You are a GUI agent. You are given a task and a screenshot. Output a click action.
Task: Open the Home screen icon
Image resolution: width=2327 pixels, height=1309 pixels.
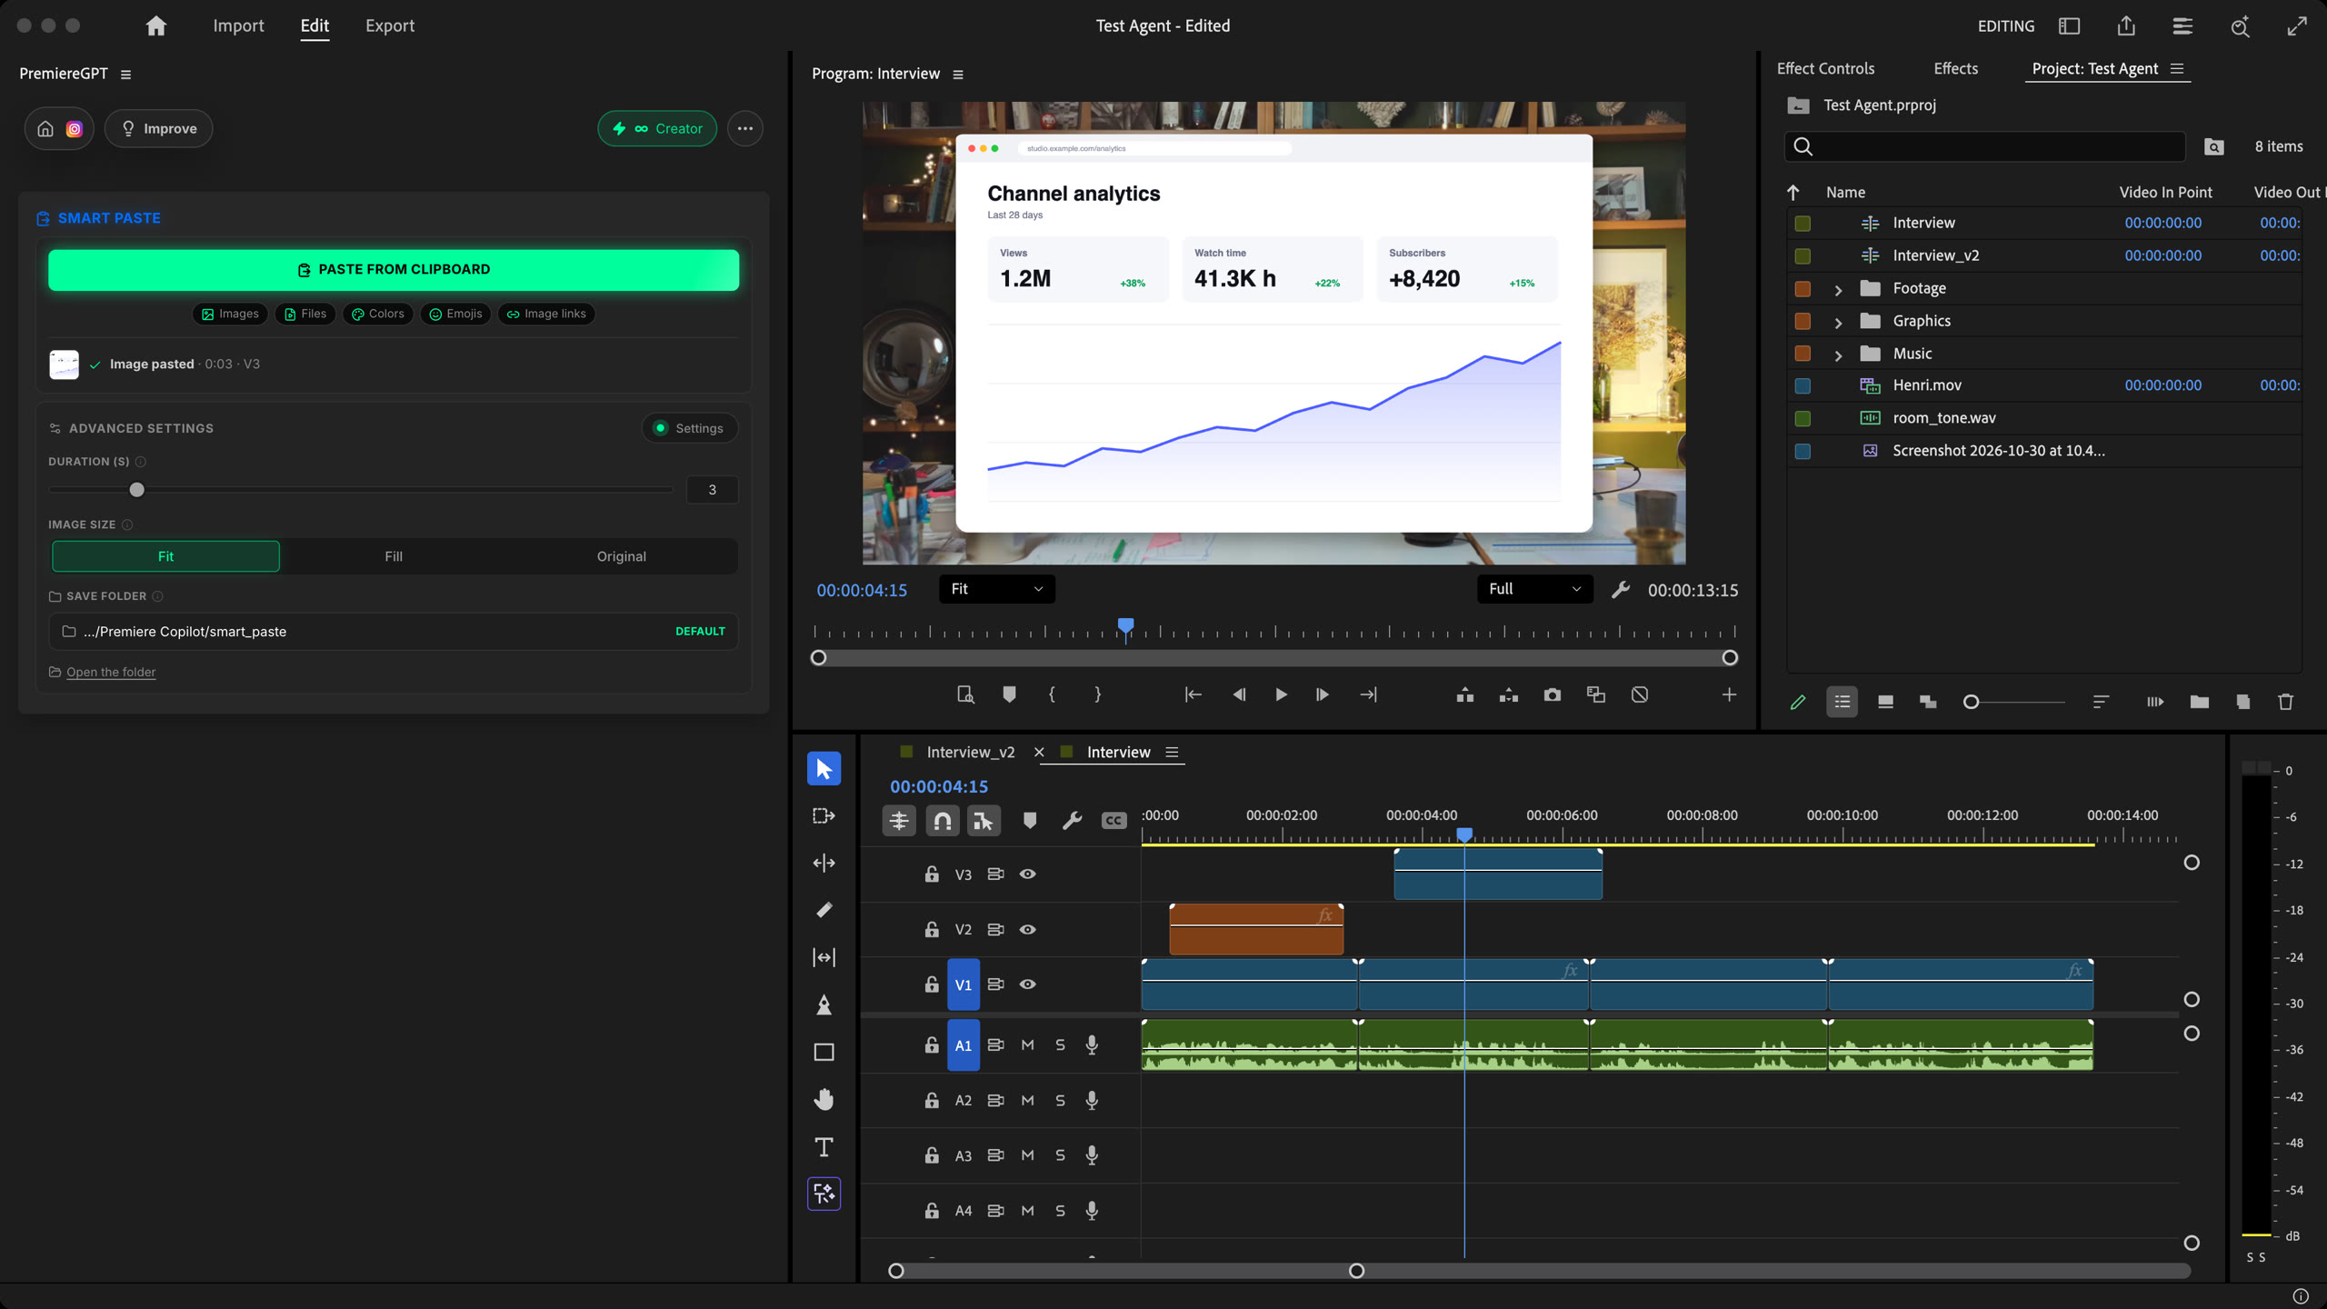(x=156, y=25)
